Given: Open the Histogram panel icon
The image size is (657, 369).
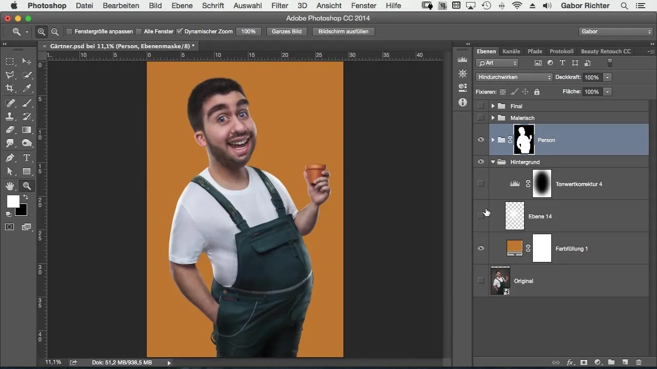Looking at the screenshot, I should coord(462,60).
